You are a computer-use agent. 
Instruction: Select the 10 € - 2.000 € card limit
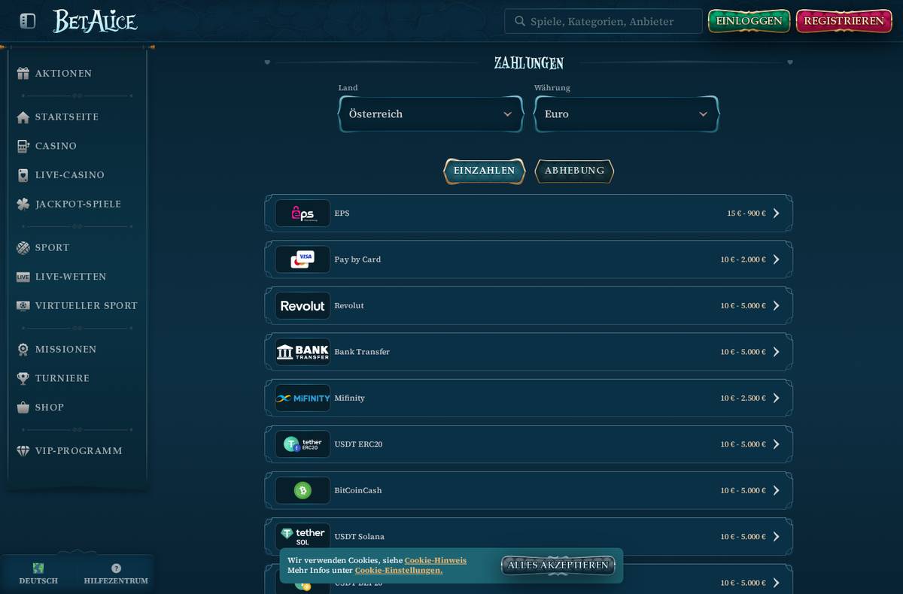click(743, 259)
